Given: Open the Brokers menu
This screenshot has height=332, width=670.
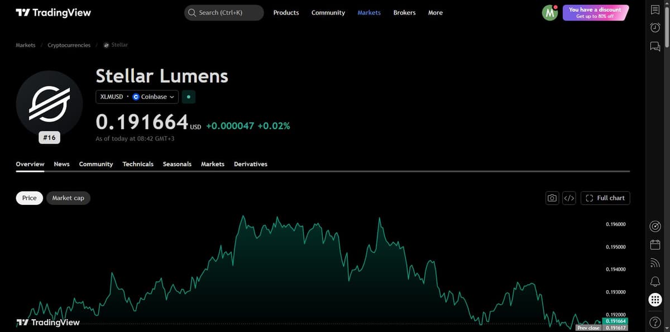Looking at the screenshot, I should [x=404, y=12].
